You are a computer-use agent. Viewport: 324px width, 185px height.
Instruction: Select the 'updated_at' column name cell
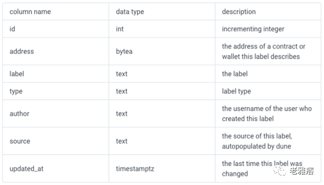(x=56, y=168)
